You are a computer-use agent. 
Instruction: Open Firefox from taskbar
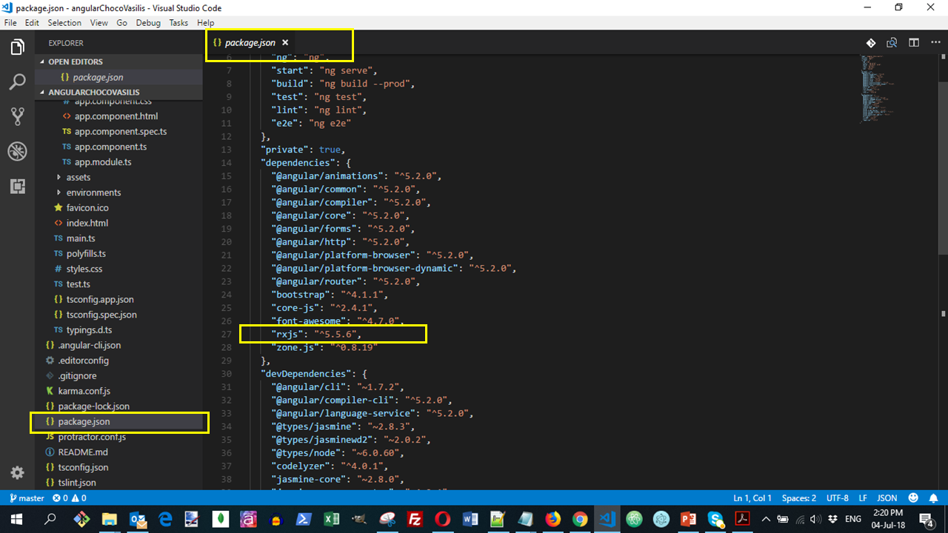tap(553, 519)
